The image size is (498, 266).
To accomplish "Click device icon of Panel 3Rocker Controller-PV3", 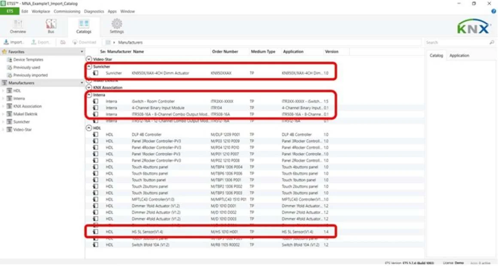I will [x=95, y=141].
